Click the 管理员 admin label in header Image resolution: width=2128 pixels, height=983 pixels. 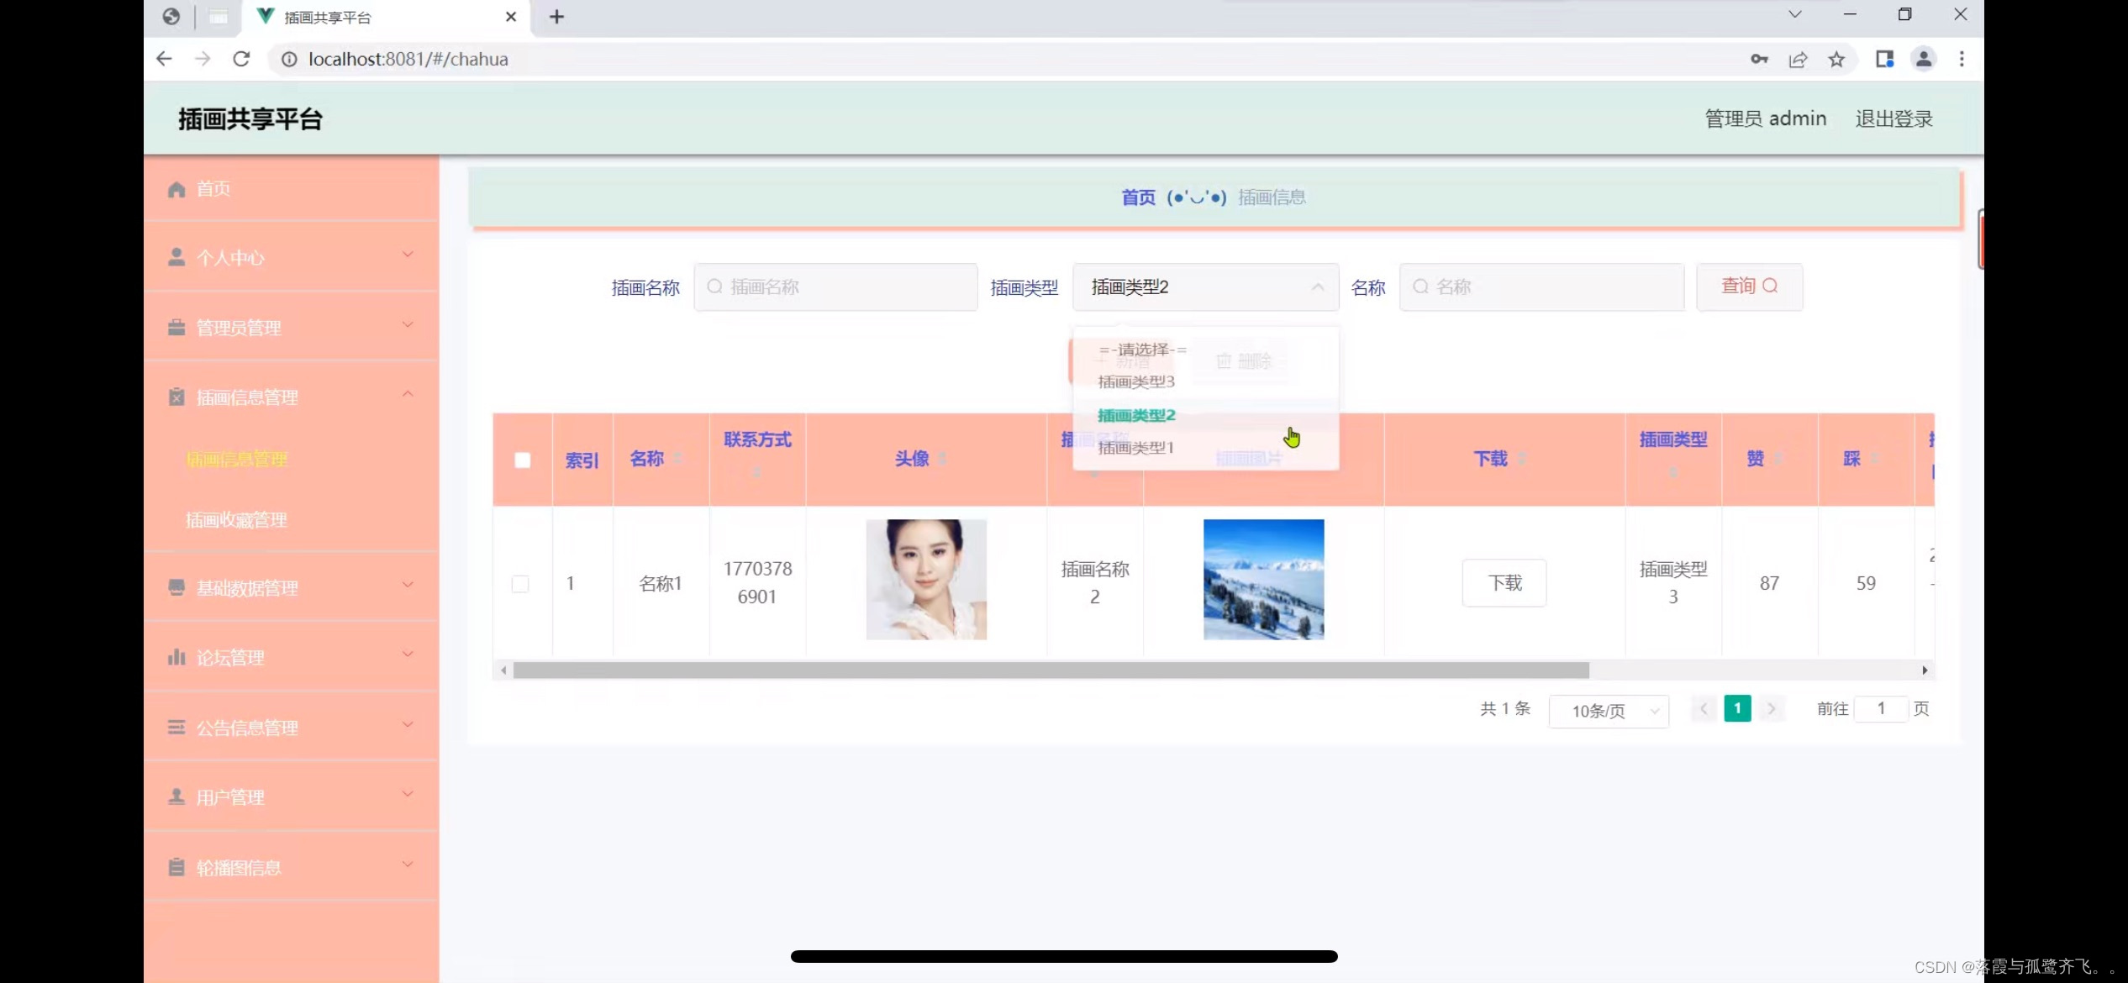[1765, 118]
